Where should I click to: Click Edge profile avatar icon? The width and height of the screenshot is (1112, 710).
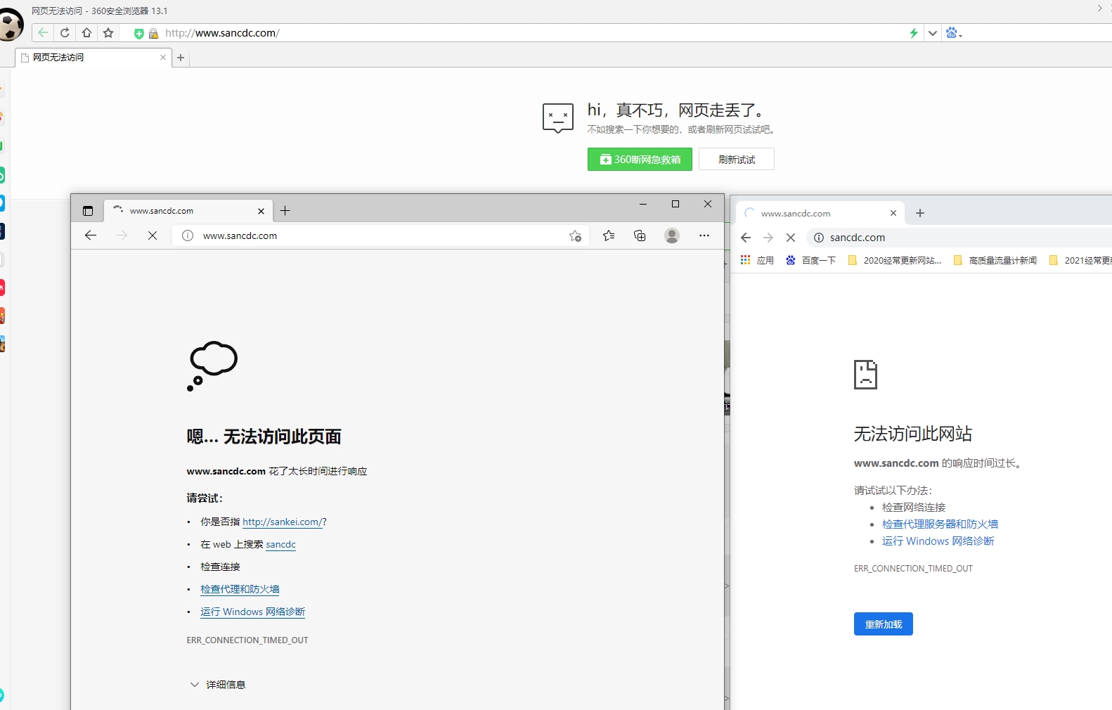pos(672,236)
